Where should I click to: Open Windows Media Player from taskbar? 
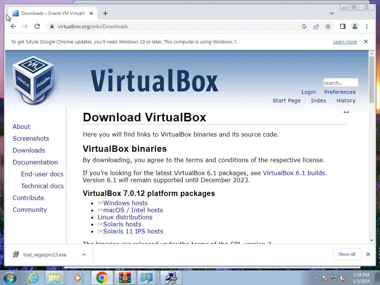coord(78,278)
